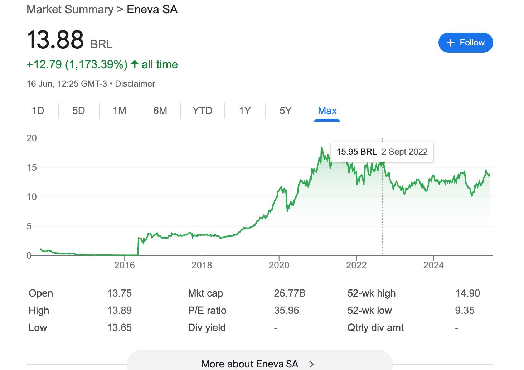Viewport: 524px width, 370px height.
Task: Click the chevron beside More about Eneva SA
Action: point(311,364)
